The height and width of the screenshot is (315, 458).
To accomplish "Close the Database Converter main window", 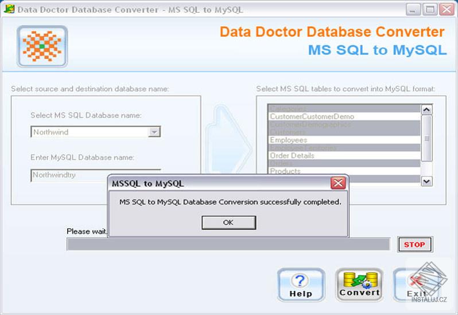I will [447, 10].
